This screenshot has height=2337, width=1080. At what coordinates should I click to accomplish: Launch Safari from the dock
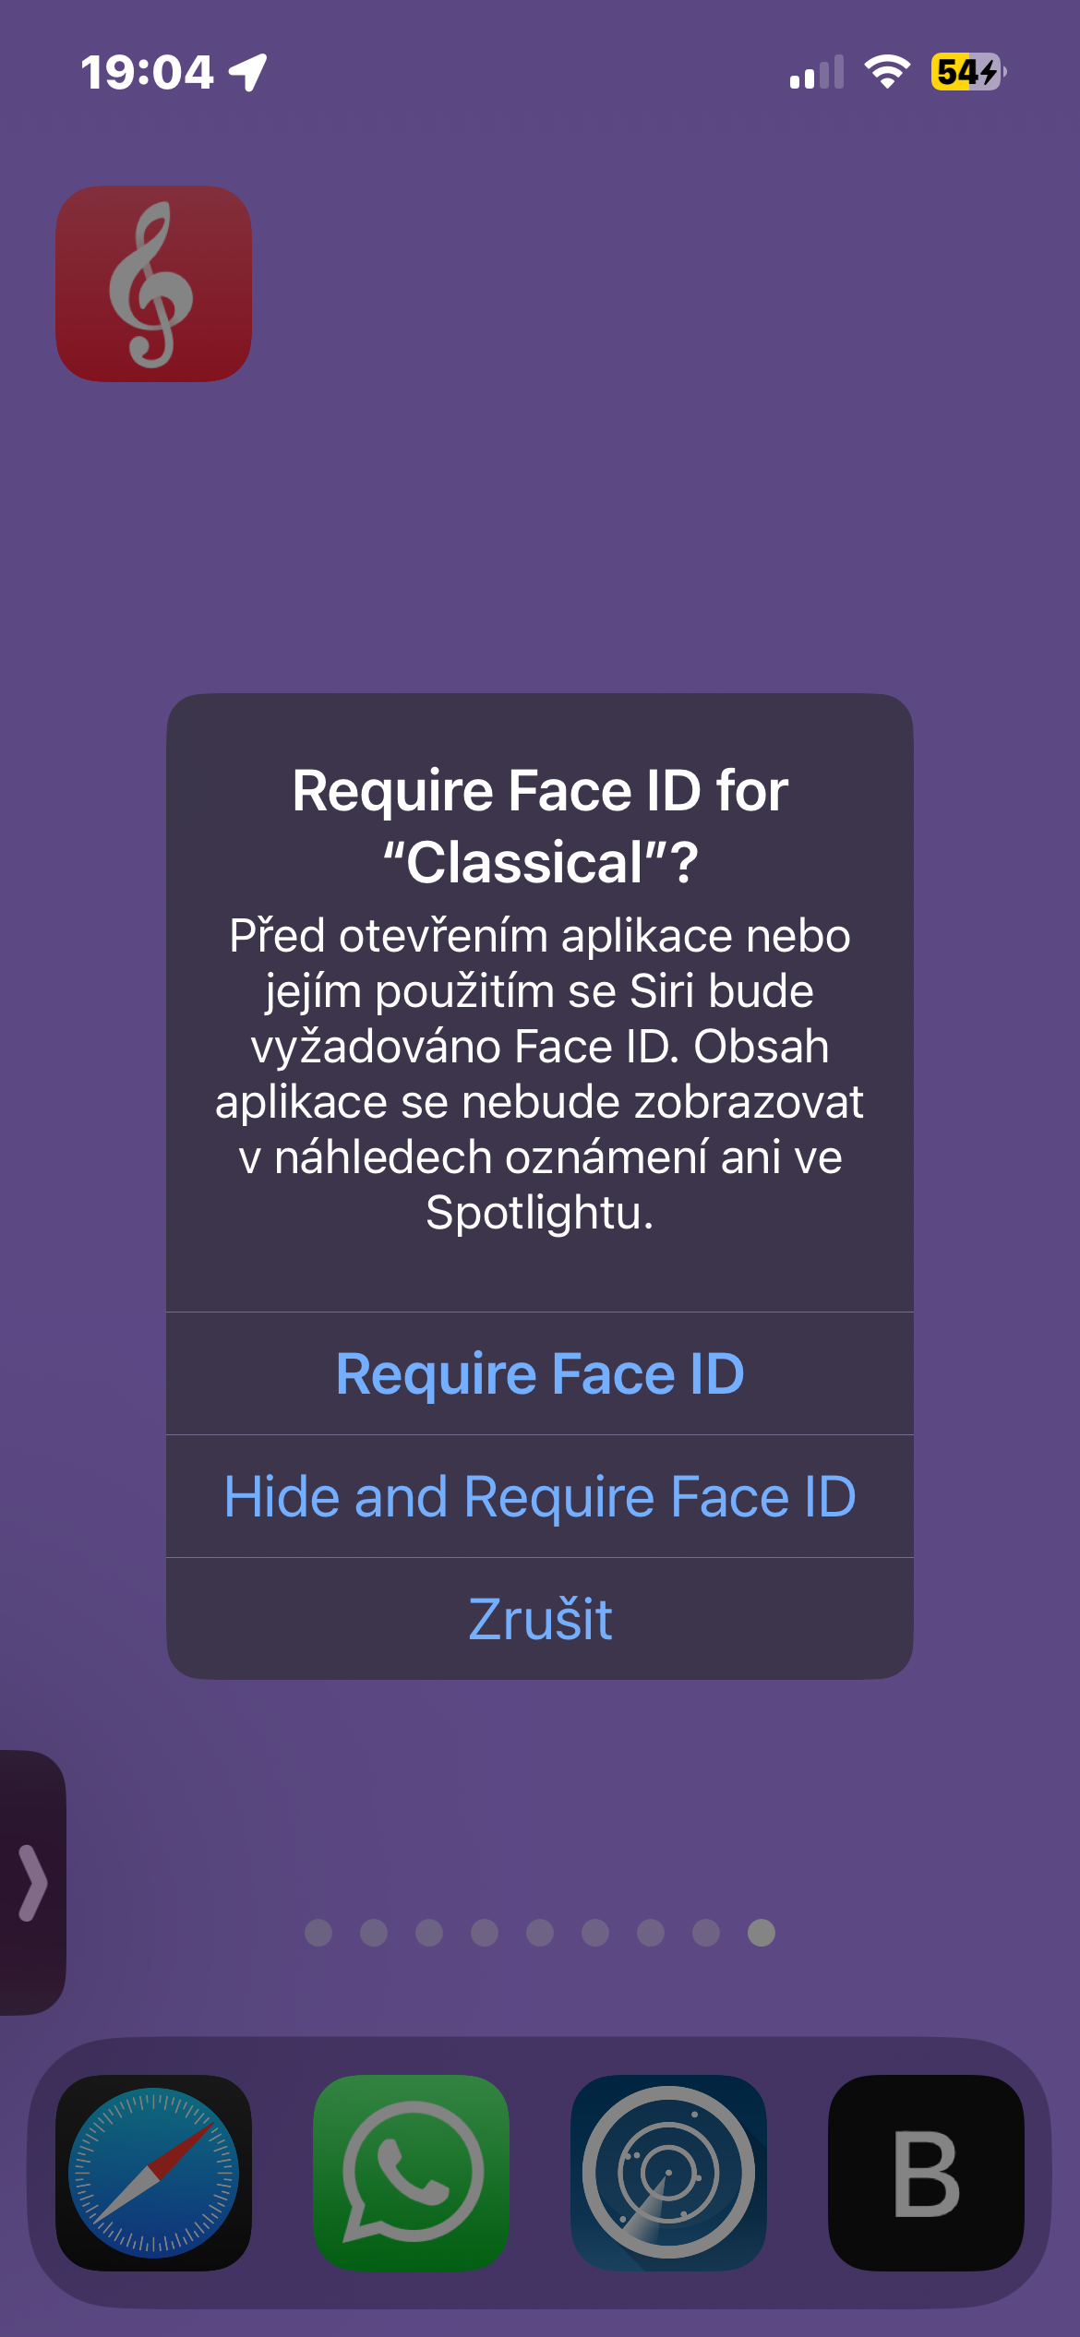point(153,2173)
